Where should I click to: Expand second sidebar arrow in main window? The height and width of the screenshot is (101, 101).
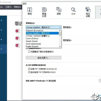1,30
